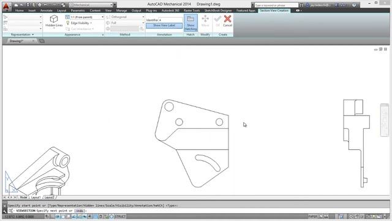This screenshot has width=392, height=221.
Task: Click the PAPER space status bar button
Action: tap(313, 217)
